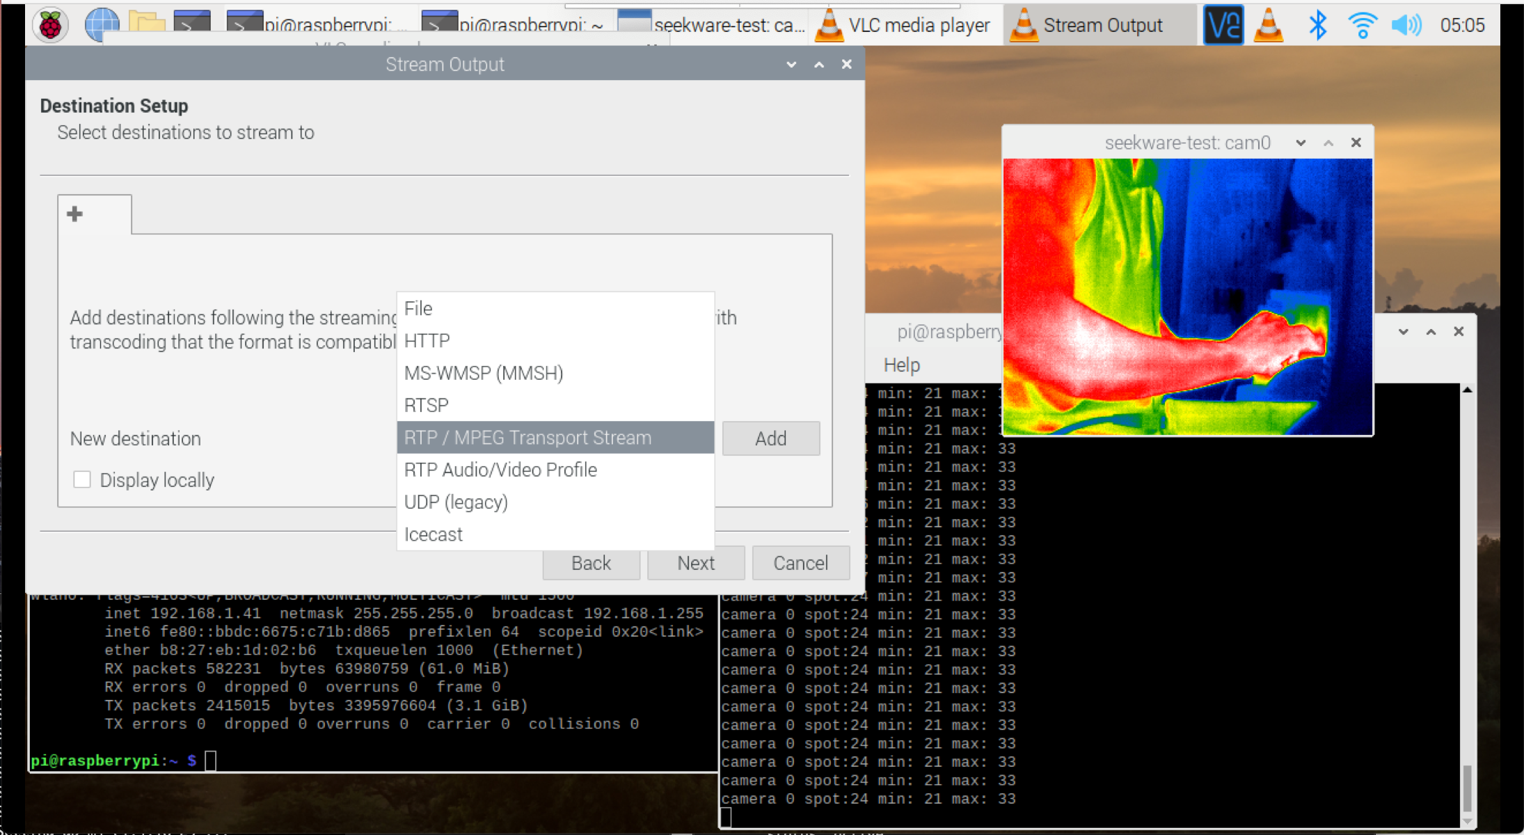Select Stream Output taskbar entry

pos(1100,25)
